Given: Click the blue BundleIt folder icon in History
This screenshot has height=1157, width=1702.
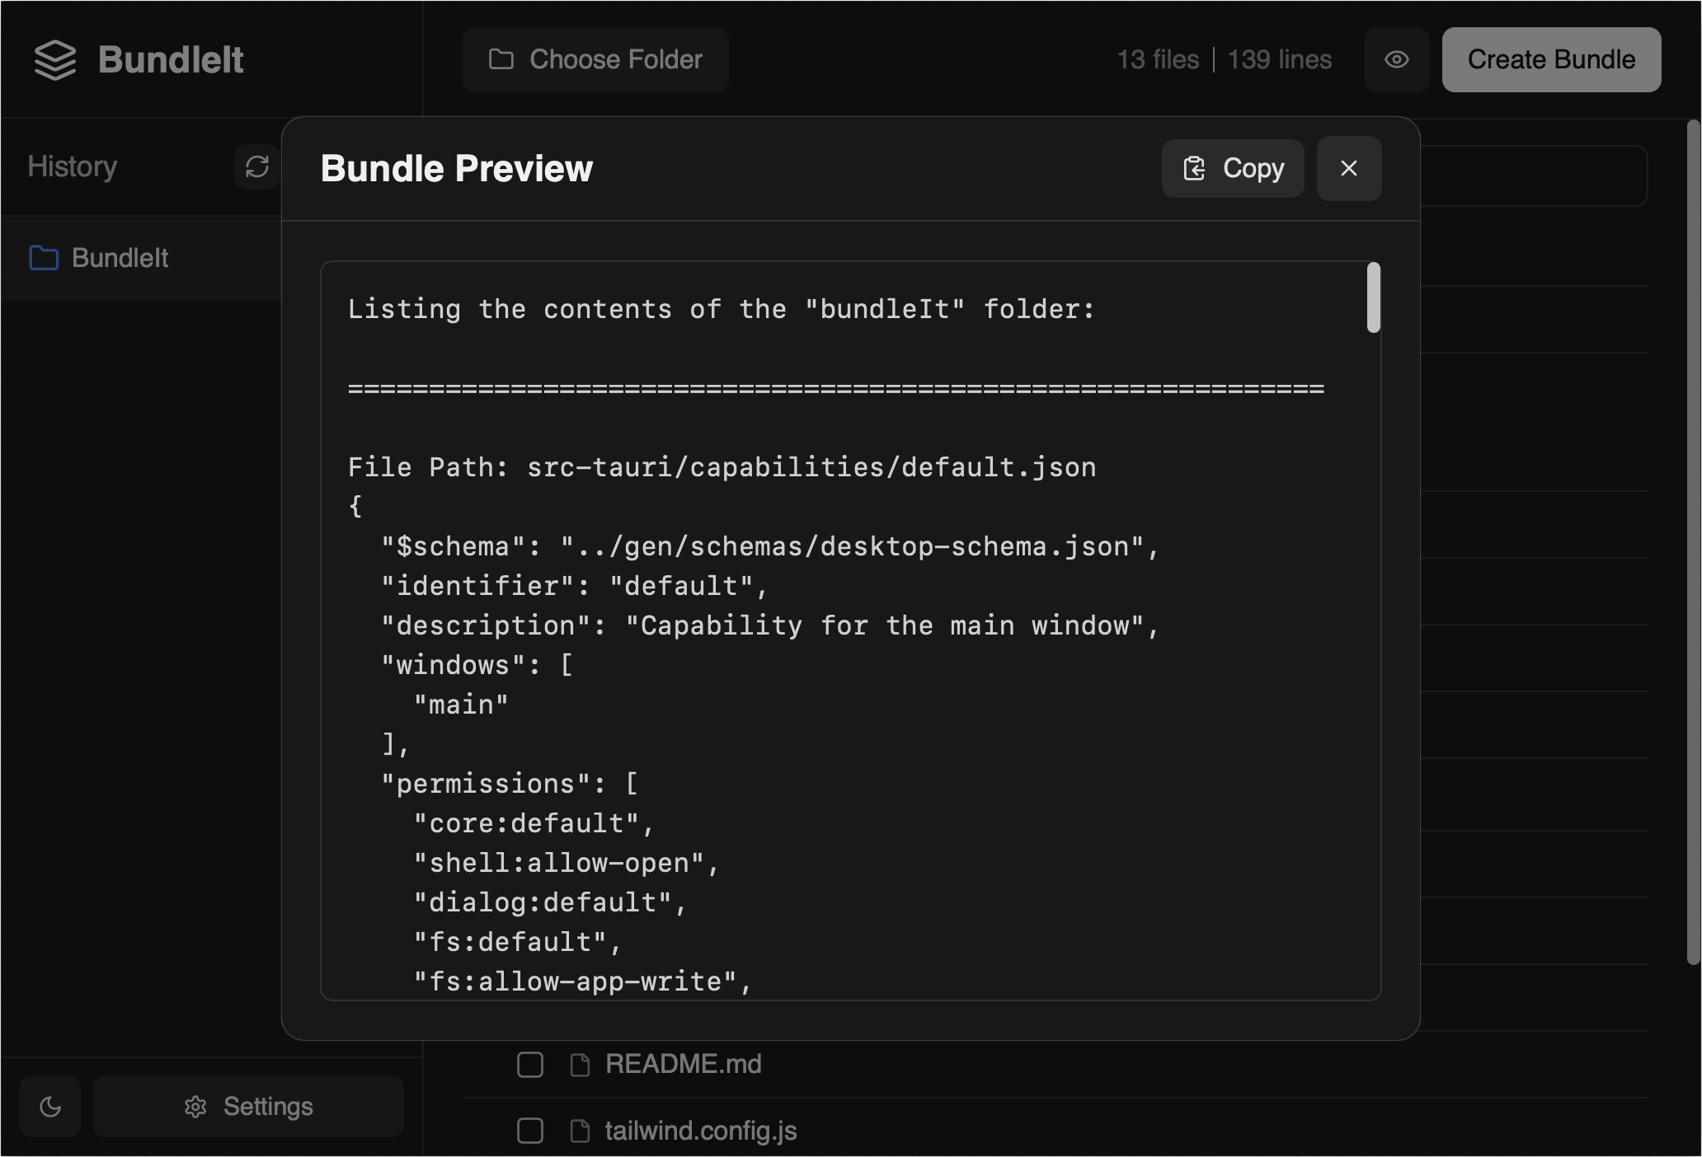Looking at the screenshot, I should 44,258.
